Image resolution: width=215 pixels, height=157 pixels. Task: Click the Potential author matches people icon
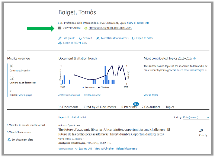click(x=98, y=38)
